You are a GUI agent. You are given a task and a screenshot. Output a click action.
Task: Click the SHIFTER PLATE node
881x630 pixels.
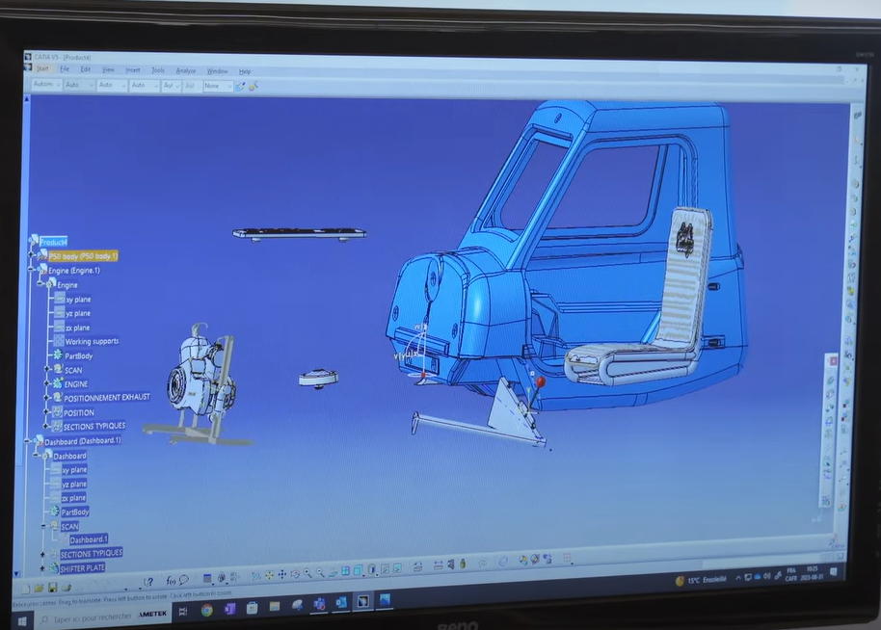(x=83, y=566)
